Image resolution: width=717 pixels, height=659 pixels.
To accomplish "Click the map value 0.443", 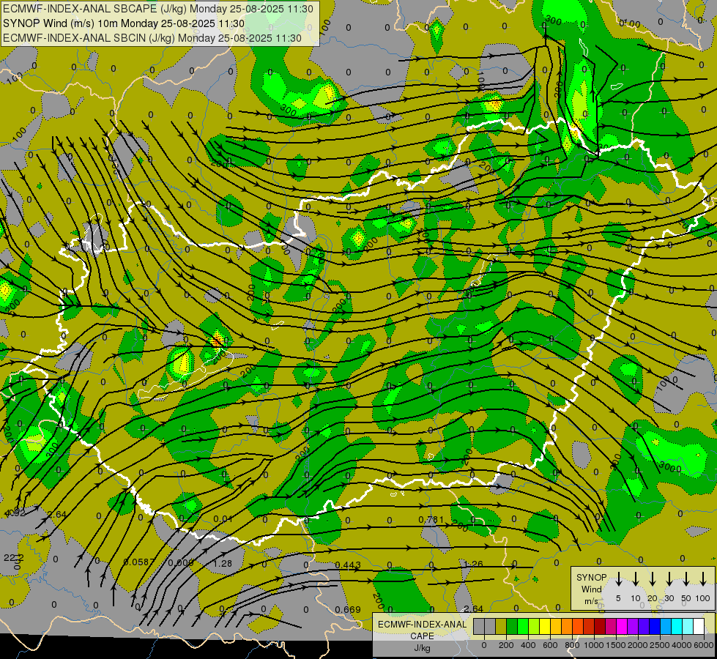I will point(348,565).
